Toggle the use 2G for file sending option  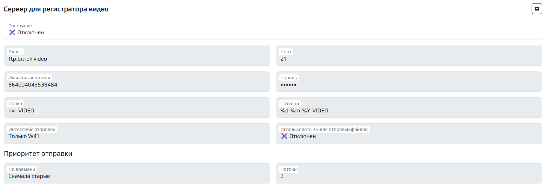(x=408, y=134)
